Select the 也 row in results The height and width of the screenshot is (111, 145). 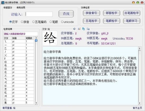[19, 65]
